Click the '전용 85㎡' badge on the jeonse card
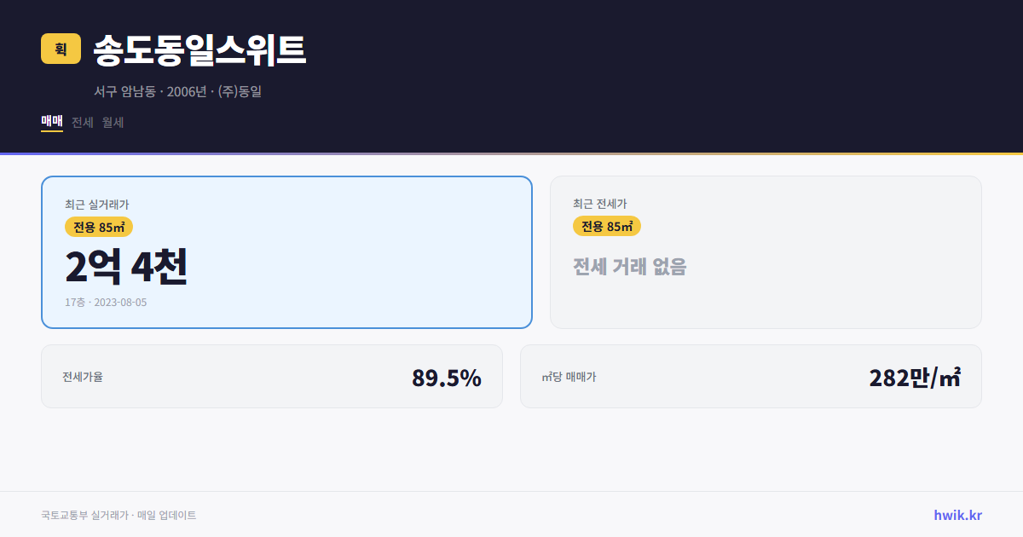The width and height of the screenshot is (1023, 537). (607, 226)
